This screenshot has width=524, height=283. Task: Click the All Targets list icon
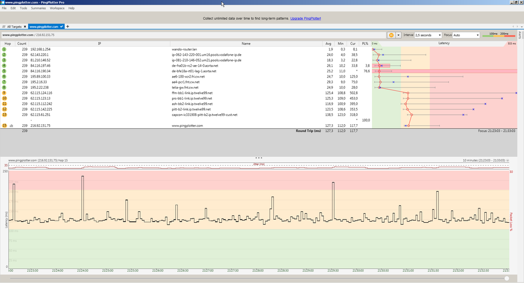[4, 26]
